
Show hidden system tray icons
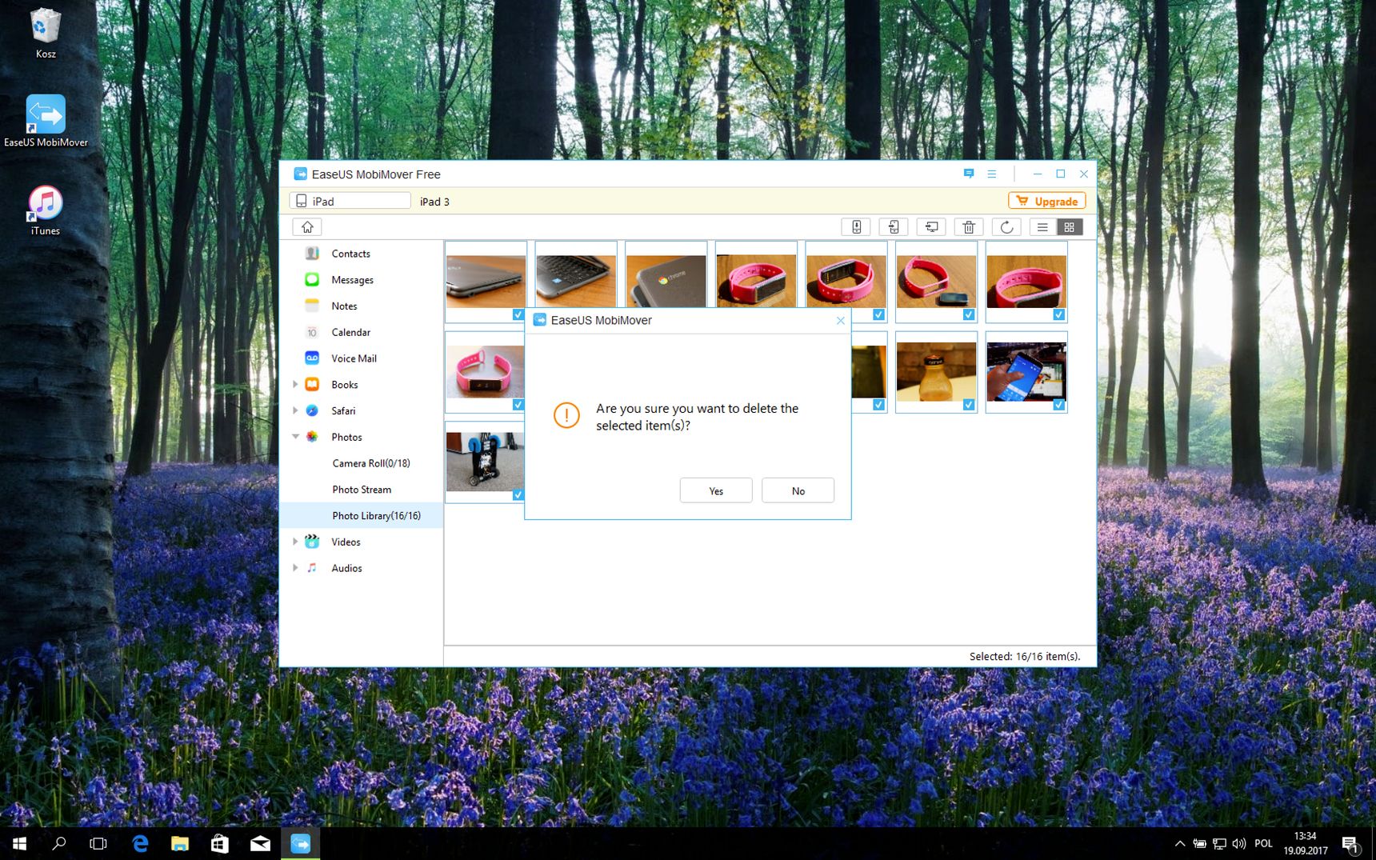coord(1180,843)
